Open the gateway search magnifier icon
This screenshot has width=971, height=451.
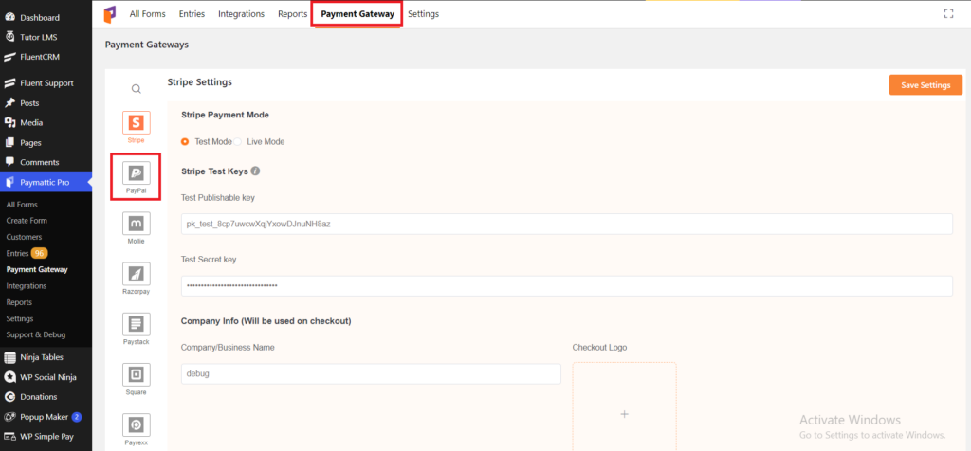tap(137, 88)
